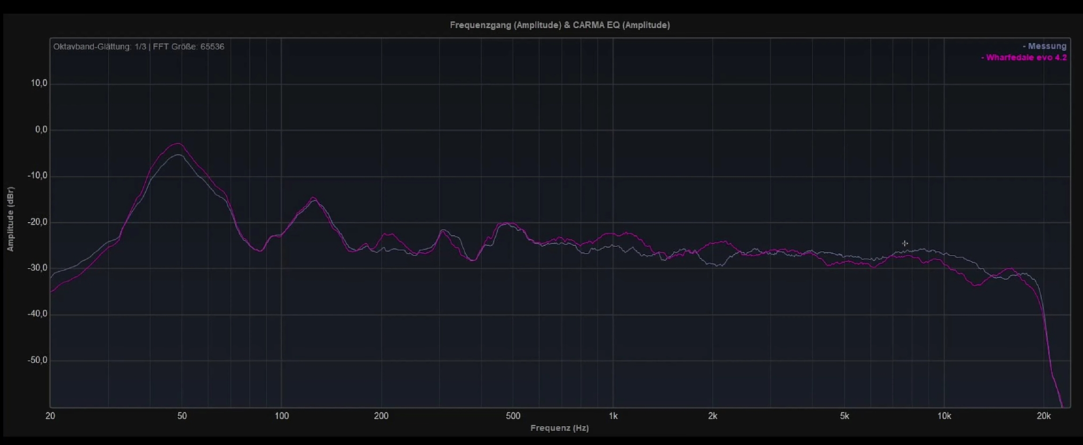Click the Wharfedale evo 4.2 legend entry
This screenshot has height=445, width=1083.
coord(1024,58)
